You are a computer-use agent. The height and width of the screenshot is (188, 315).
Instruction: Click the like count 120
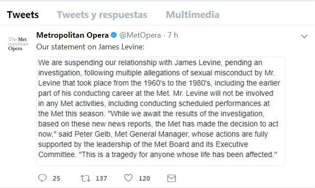(x=144, y=178)
